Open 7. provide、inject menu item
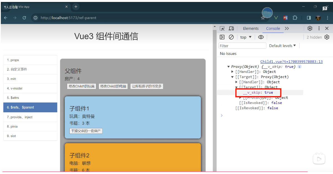 30,117
